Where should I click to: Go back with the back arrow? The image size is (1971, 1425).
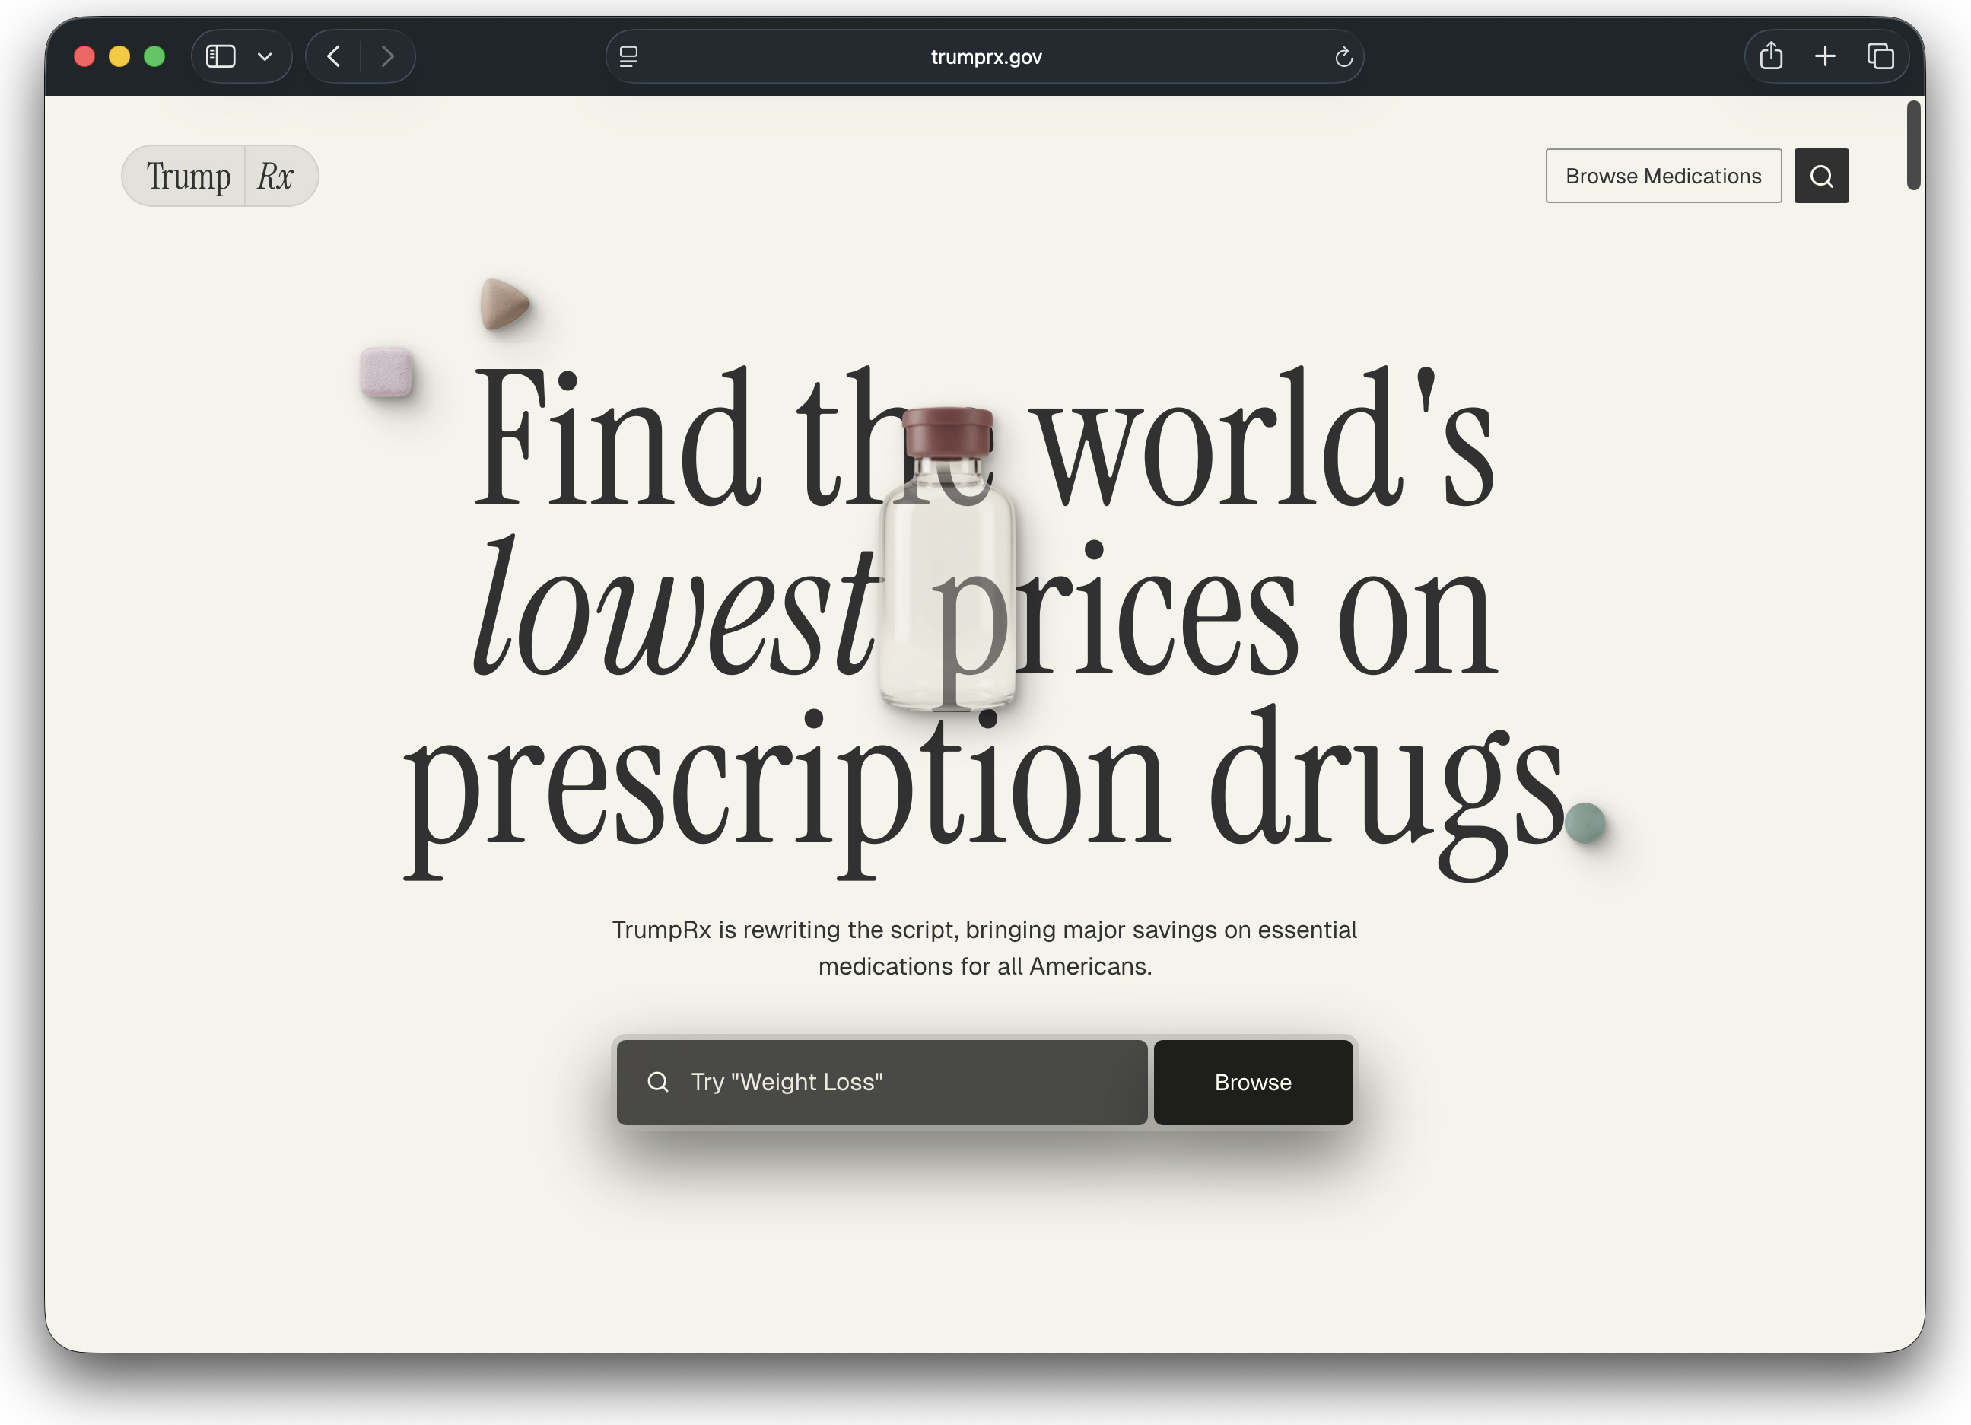coord(334,56)
